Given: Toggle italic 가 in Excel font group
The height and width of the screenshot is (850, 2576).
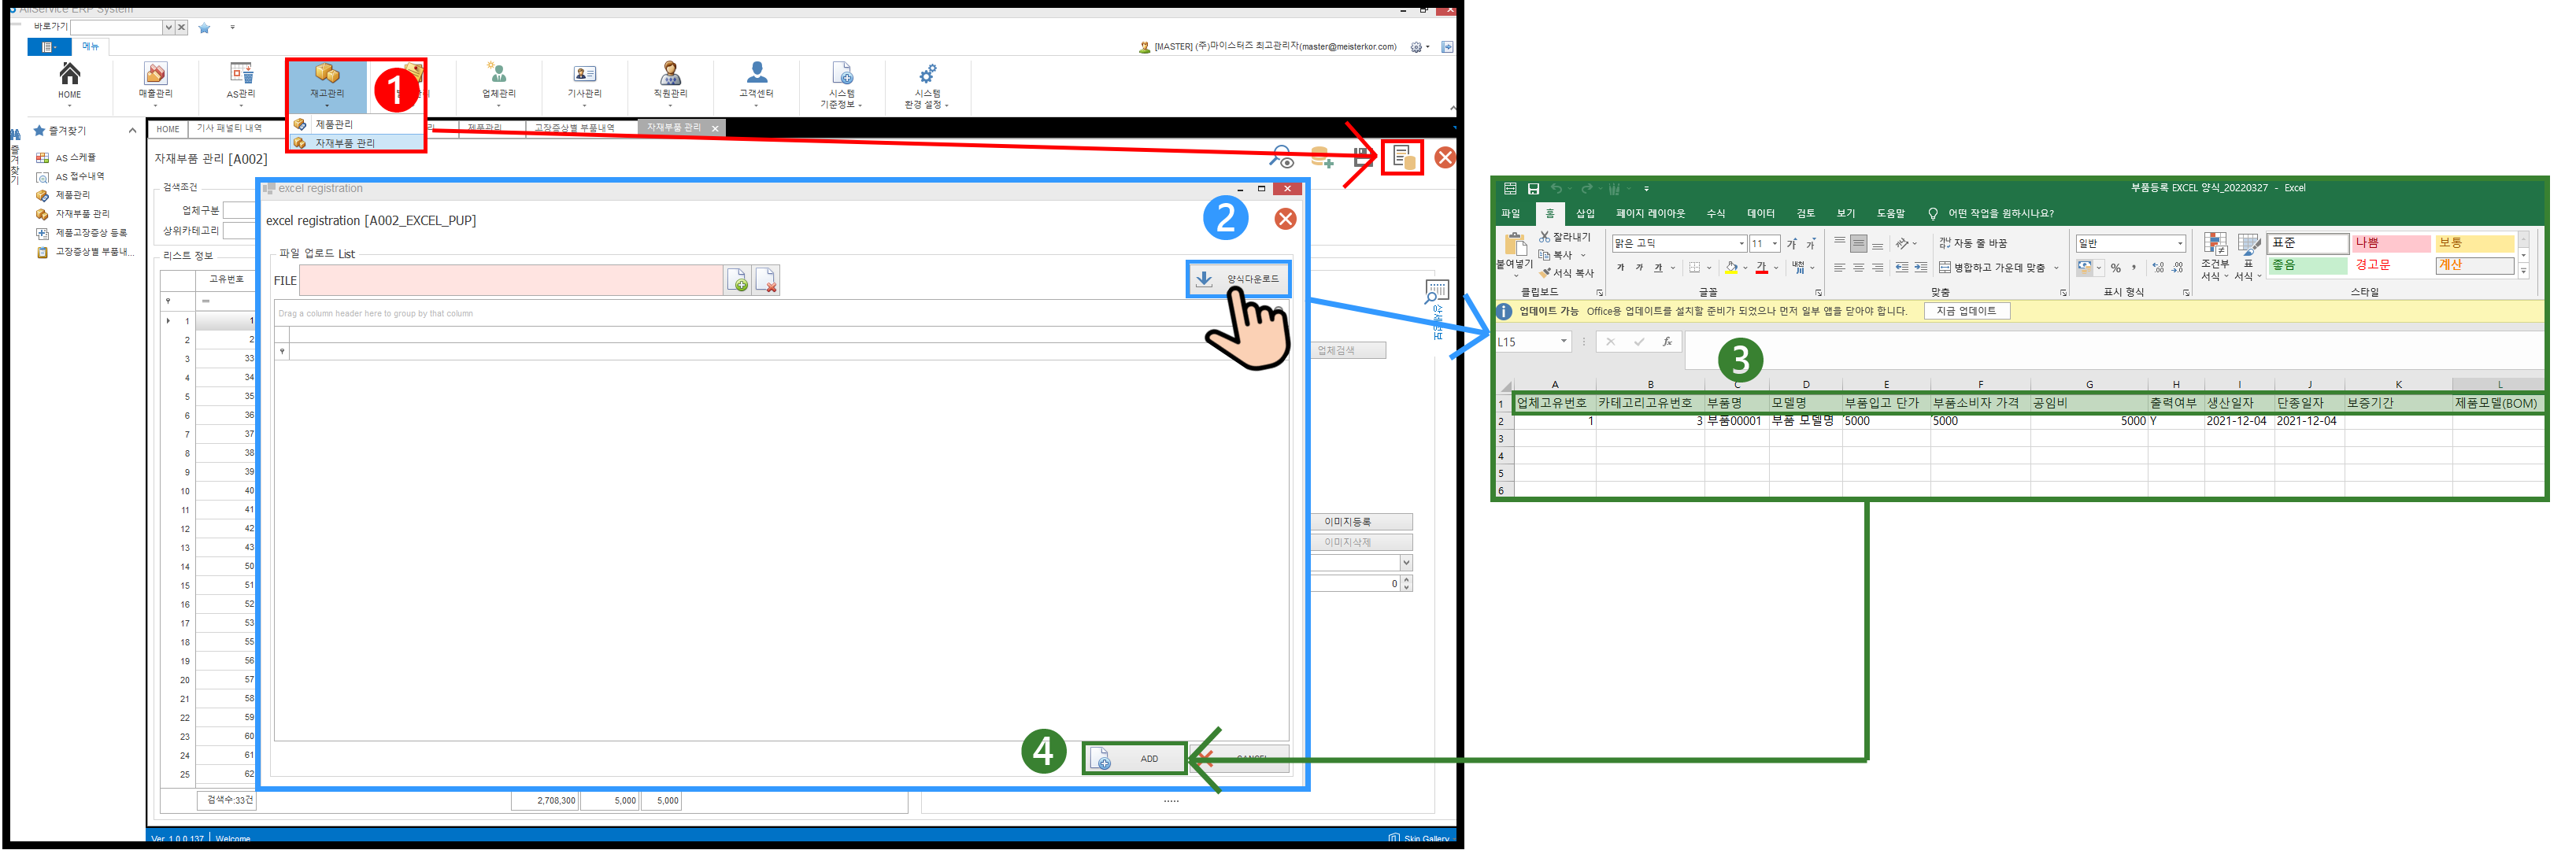Looking at the screenshot, I should point(1639,268).
